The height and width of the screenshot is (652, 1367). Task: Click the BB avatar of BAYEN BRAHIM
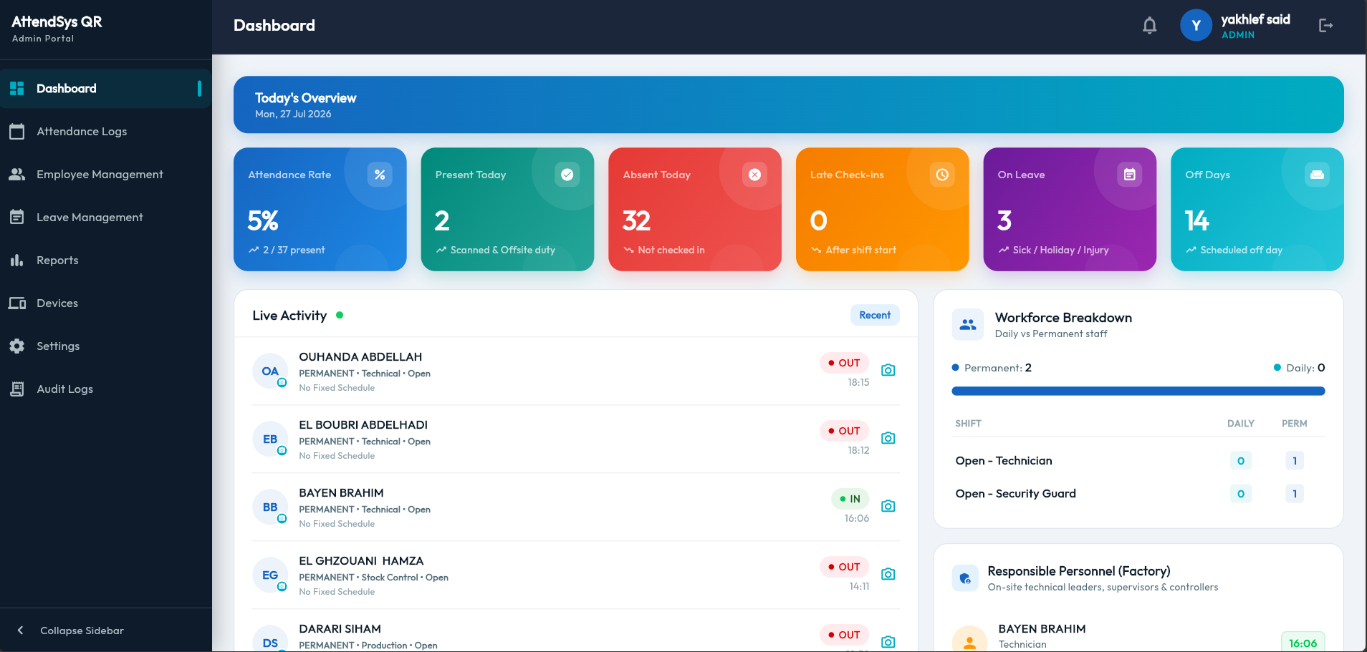(270, 507)
